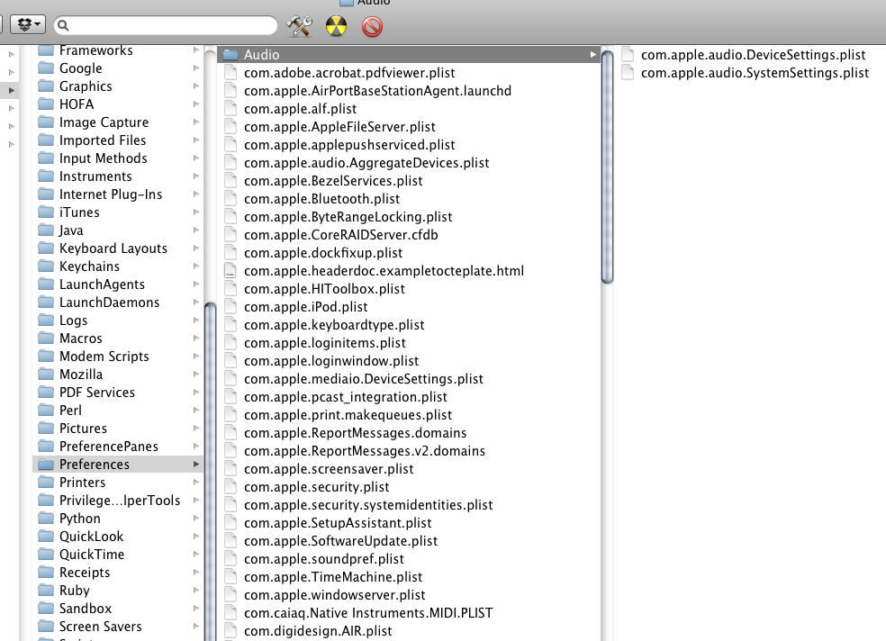The image size is (886, 641).
Task: Click the com.apple.alf.plist file icon
Action: (230, 109)
